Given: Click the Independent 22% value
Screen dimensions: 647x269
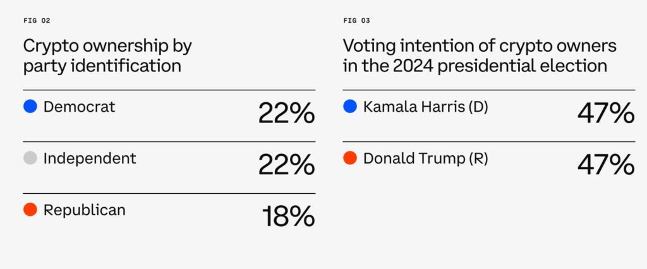Looking at the screenshot, I should pos(286,165).
